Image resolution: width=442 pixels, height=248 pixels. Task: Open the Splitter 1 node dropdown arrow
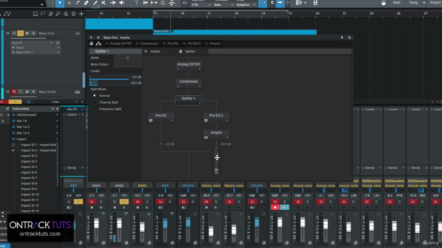(200, 103)
